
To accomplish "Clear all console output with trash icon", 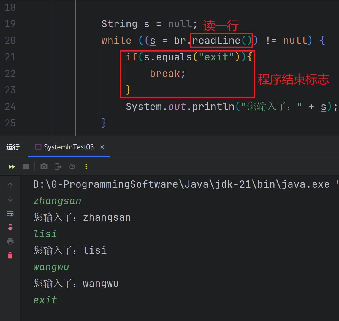I will 10,255.
